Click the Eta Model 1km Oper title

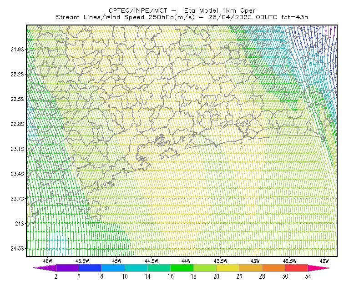pos(220,10)
